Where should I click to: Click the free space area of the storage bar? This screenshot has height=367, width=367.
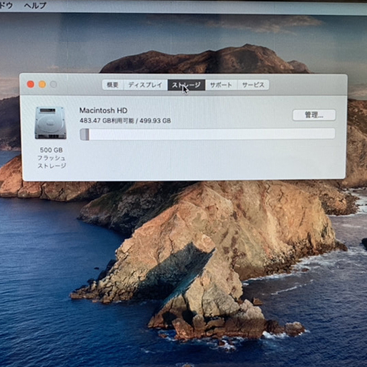click(x=211, y=134)
